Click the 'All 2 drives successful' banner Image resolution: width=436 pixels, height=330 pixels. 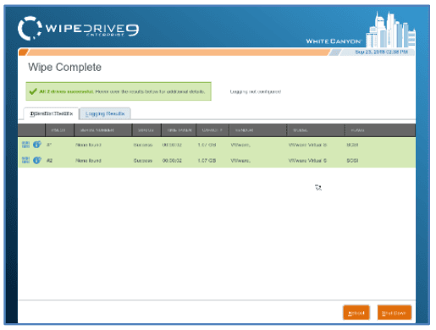click(119, 91)
